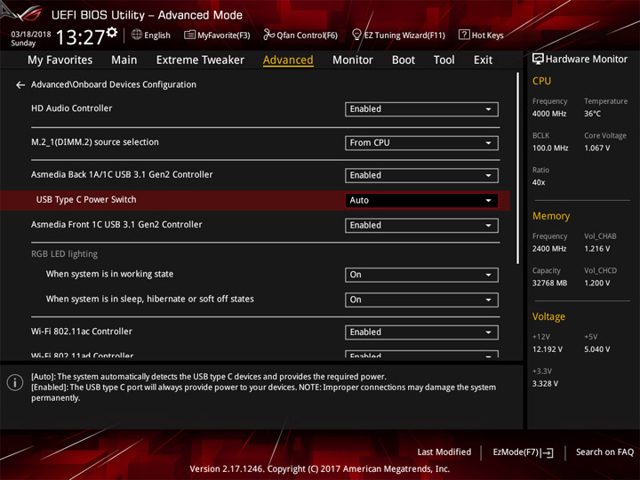This screenshot has width=640, height=480.
Task: Switch to Extreme Tweaker tab
Action: 200,60
